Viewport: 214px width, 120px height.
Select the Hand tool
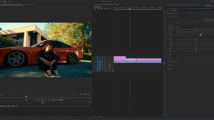[x=14, y=106]
